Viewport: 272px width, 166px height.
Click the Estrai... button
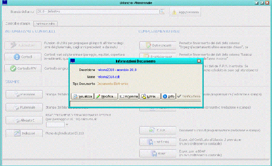150,96
